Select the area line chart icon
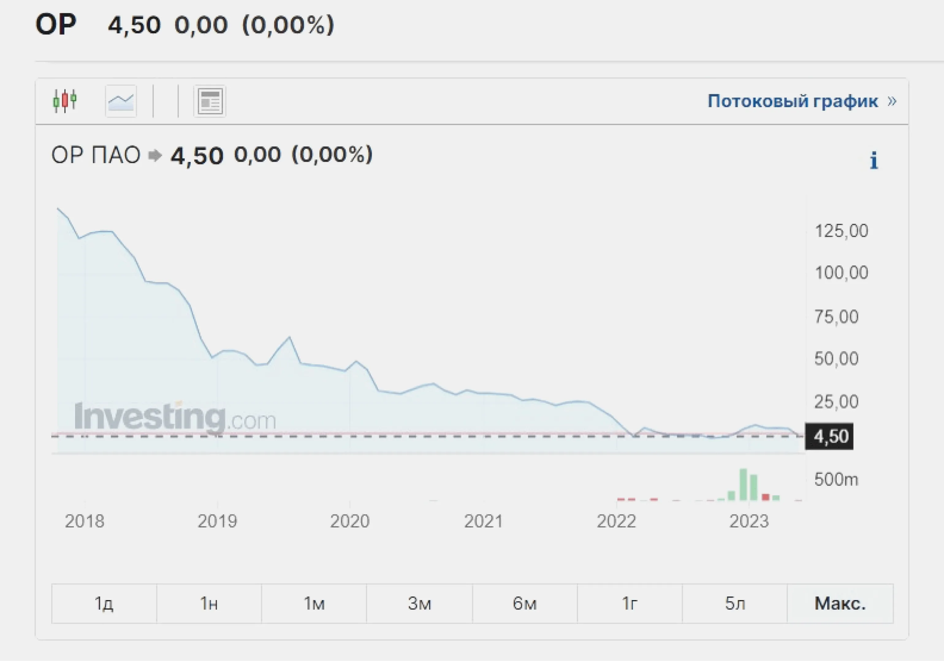This screenshot has width=944, height=661. point(121,101)
